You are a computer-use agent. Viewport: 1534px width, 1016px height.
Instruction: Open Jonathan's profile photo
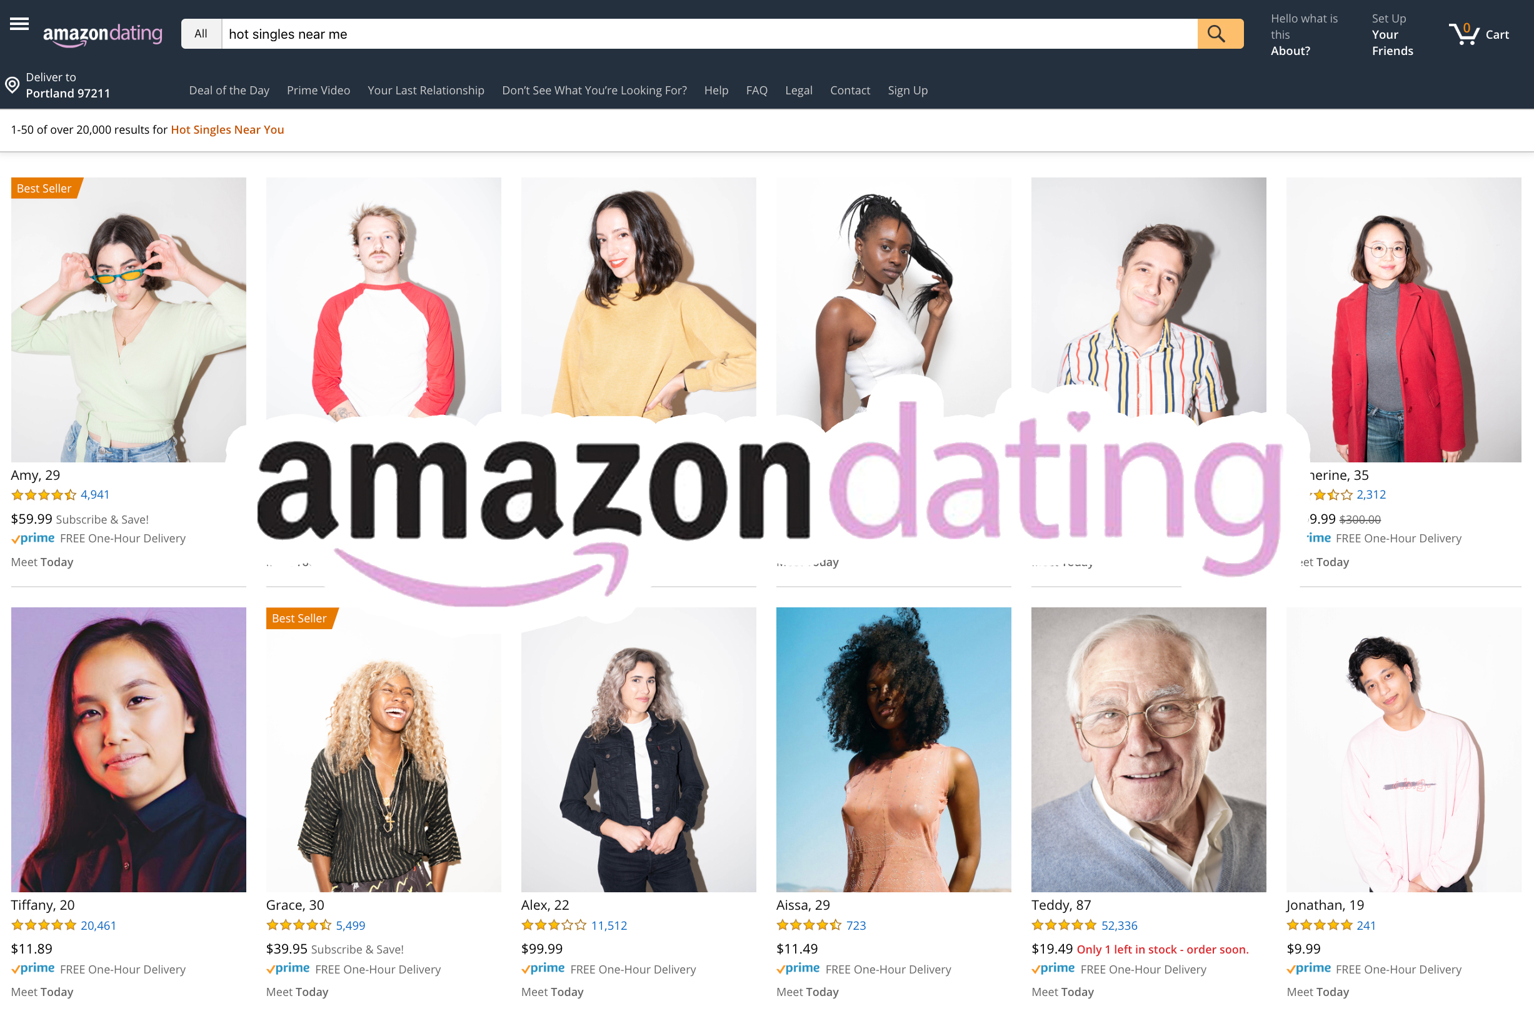[x=1404, y=750]
